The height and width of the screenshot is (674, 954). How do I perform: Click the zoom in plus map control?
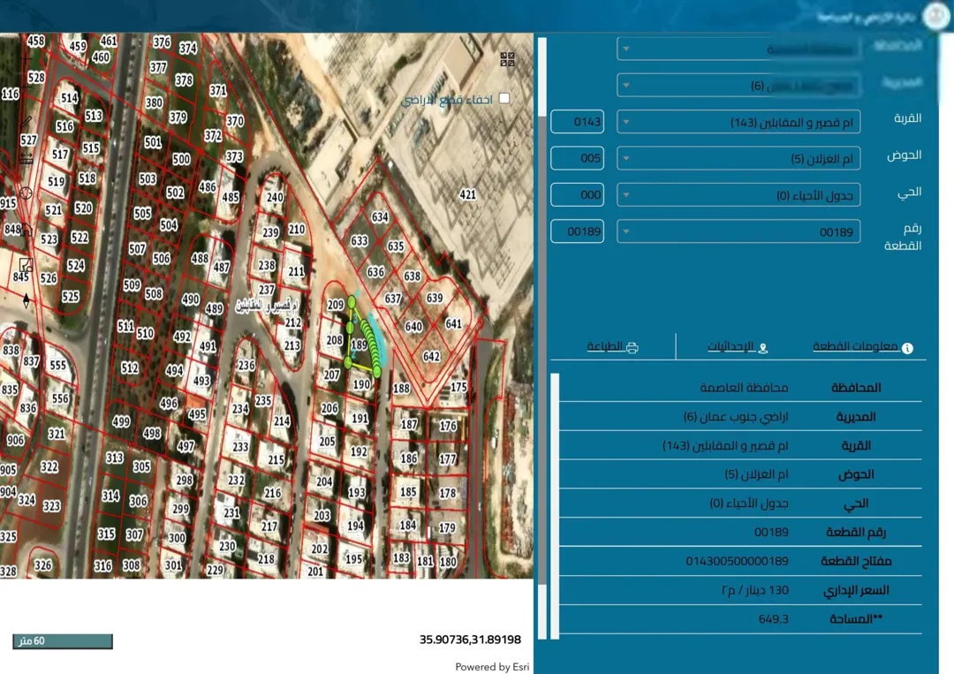coord(26,59)
